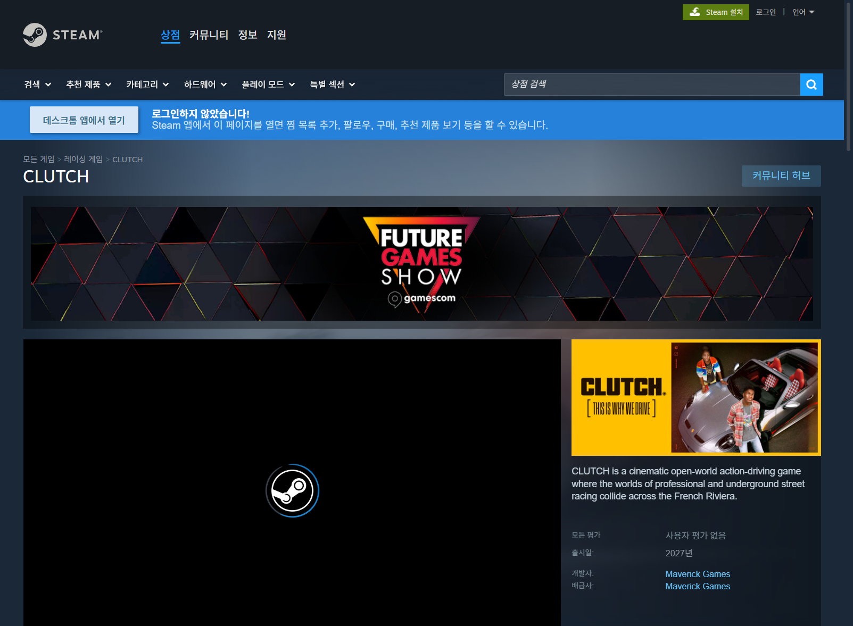This screenshot has width=853, height=626.
Task: Click the Steam logo icon
Action: pos(63,35)
